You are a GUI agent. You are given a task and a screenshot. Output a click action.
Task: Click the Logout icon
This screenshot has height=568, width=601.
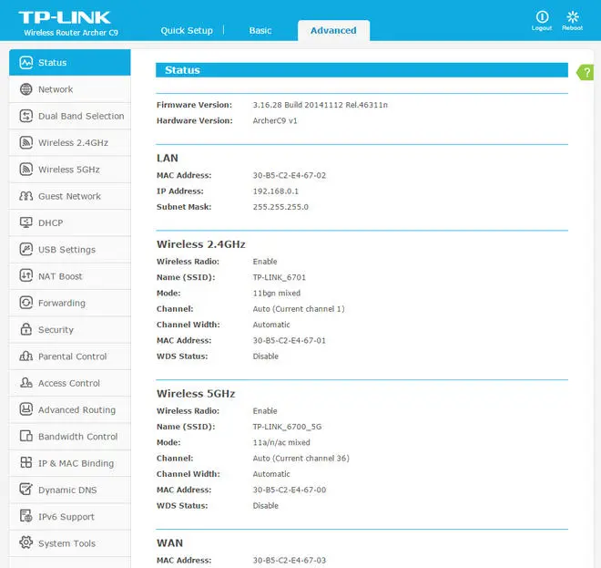542,17
